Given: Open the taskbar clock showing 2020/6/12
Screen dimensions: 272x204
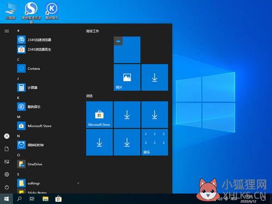Looking at the screenshot, I should (248, 199).
